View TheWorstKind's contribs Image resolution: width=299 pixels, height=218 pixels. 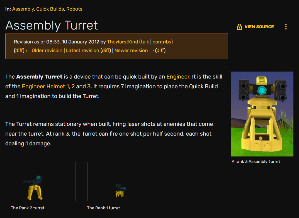coord(162,42)
